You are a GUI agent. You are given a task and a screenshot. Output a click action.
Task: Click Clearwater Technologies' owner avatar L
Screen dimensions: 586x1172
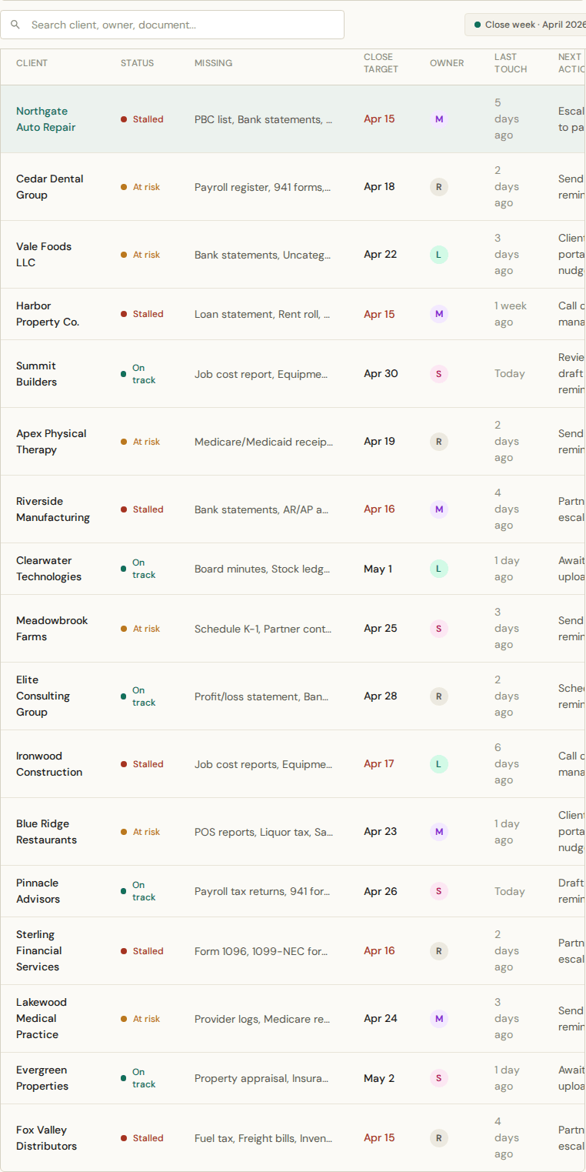[x=439, y=569]
